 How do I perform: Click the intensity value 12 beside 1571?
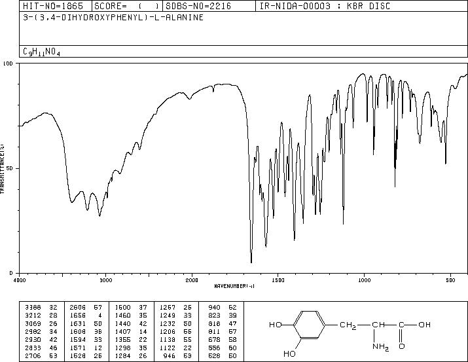(x=98, y=348)
